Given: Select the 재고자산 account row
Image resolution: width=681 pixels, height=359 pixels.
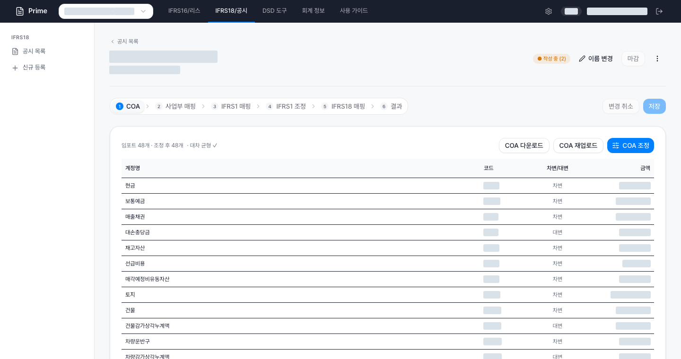Looking at the screenshot, I should 388,248.
